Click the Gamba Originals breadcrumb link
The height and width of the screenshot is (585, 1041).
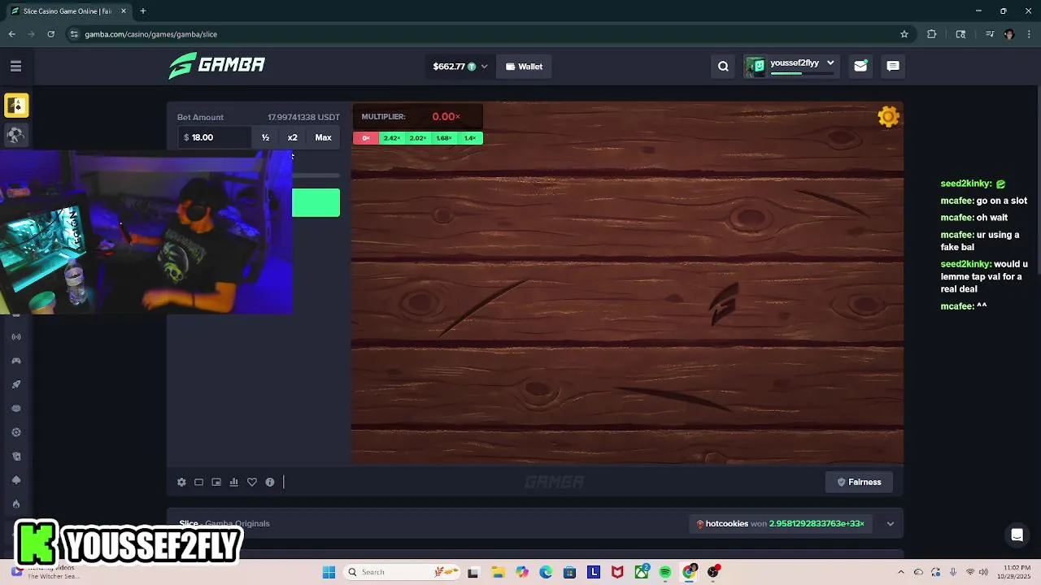[237, 524]
